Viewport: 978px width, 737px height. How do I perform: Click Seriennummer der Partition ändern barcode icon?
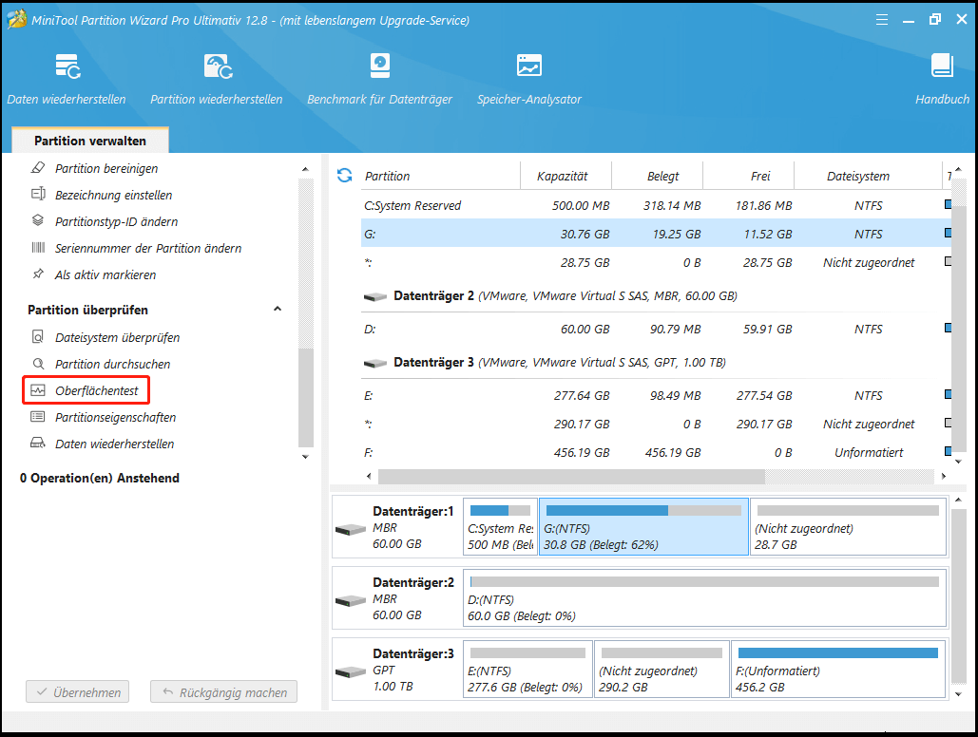(38, 248)
